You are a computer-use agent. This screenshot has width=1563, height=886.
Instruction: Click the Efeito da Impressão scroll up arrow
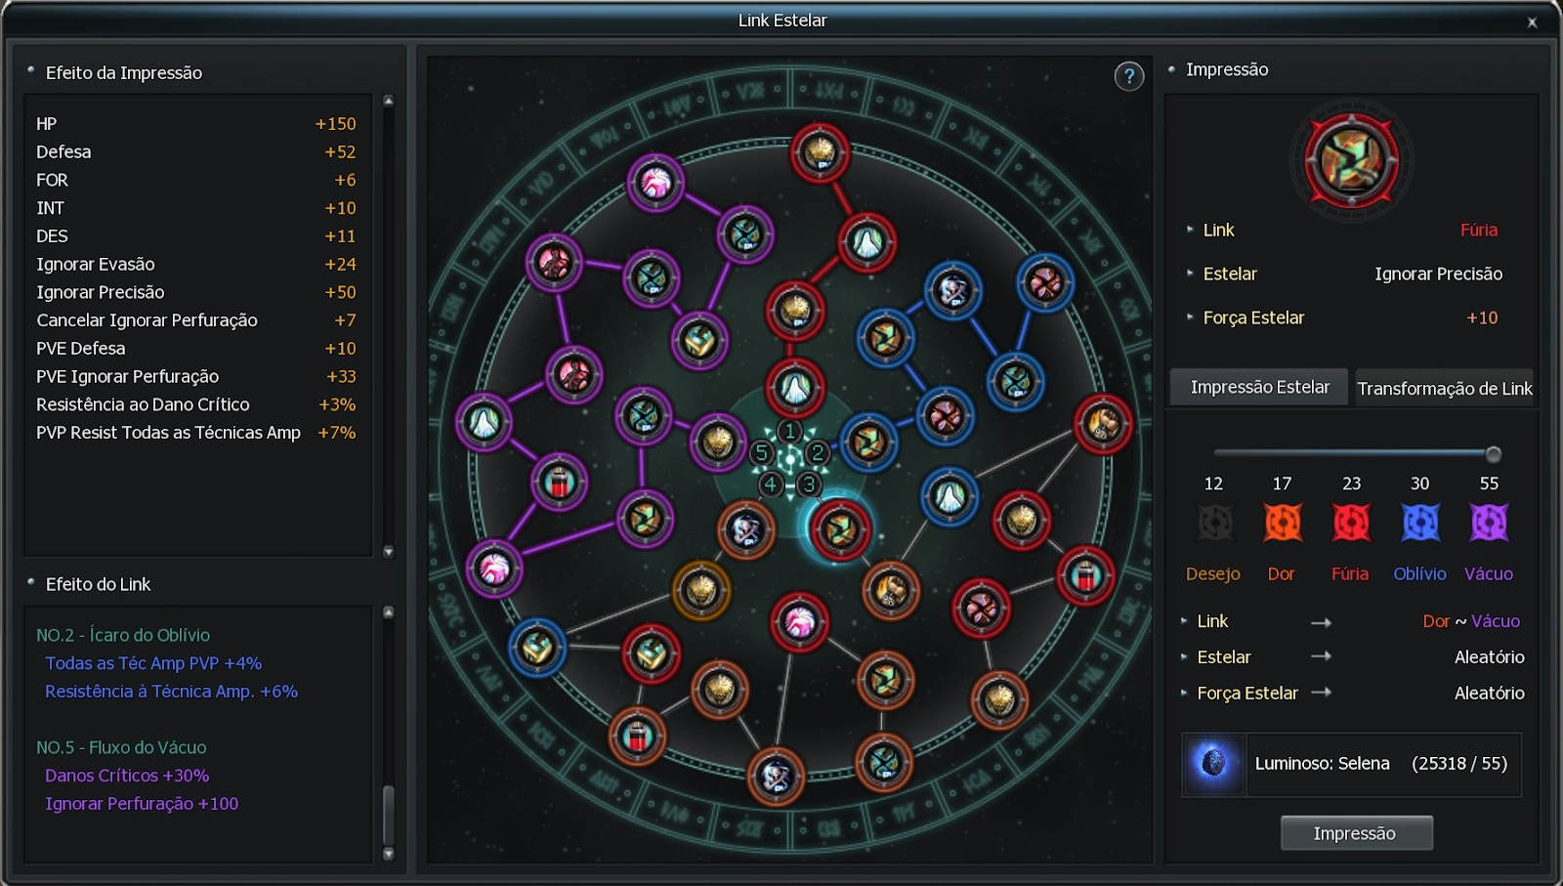388,101
